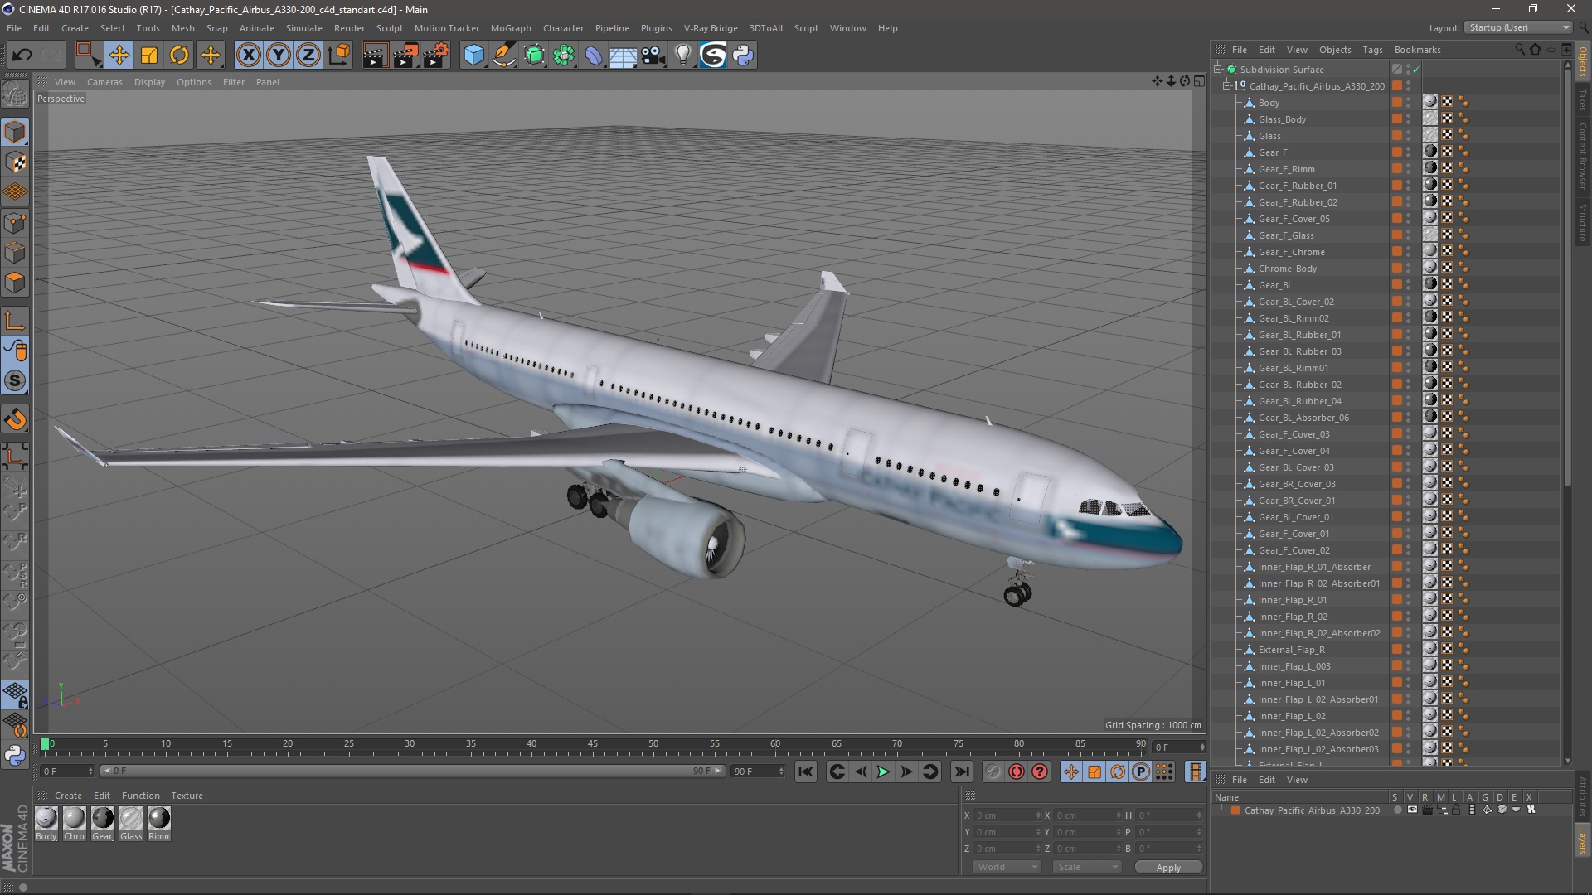
Task: Open the Layout Startup dropdown
Action: point(1518,27)
